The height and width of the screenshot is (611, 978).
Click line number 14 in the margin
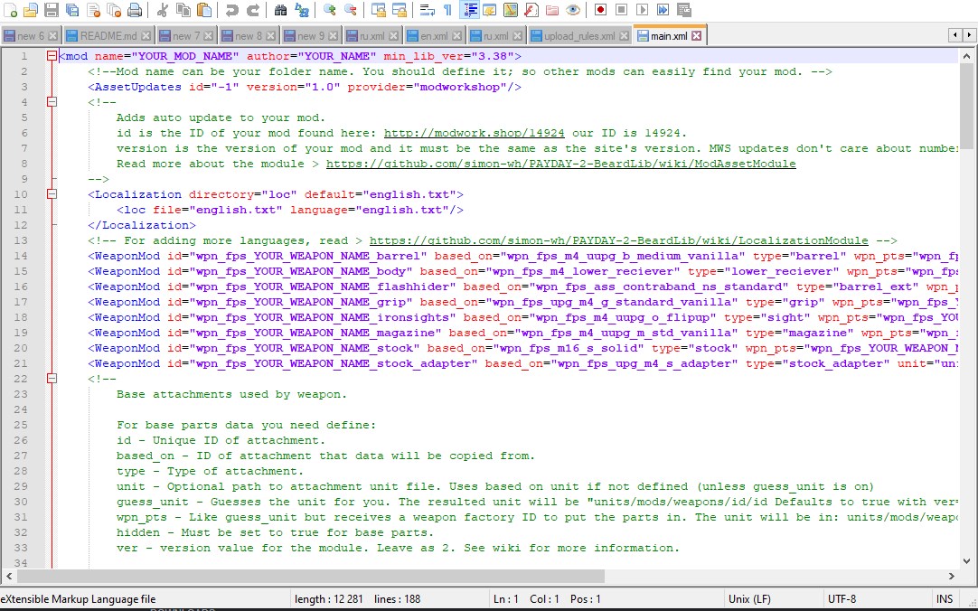[21, 256]
